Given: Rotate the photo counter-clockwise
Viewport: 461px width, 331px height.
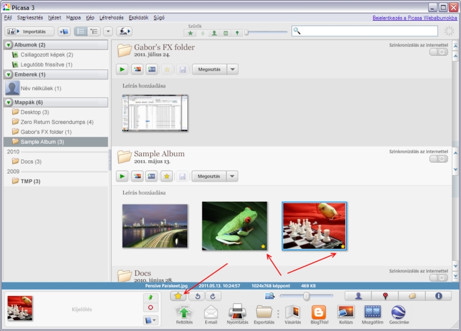Looking at the screenshot, I should (x=197, y=296).
